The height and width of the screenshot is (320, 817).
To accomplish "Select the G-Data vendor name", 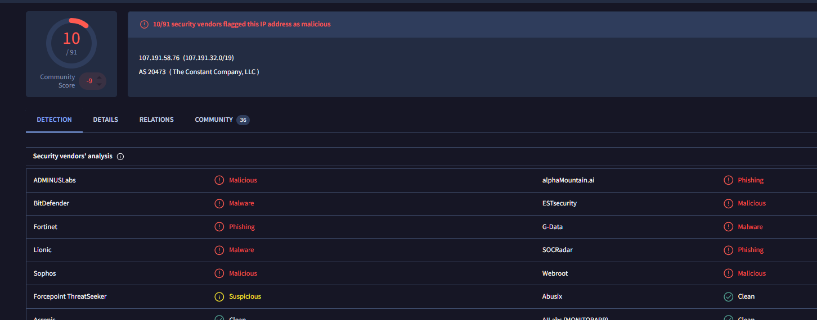I will coord(553,227).
